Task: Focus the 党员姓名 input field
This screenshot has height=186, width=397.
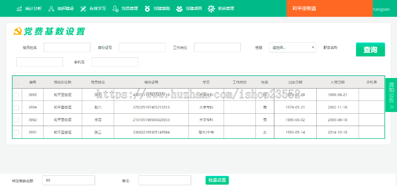Action: point(67,48)
